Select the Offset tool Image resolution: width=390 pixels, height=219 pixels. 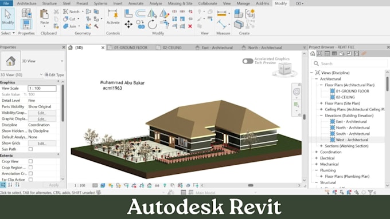point(141,13)
